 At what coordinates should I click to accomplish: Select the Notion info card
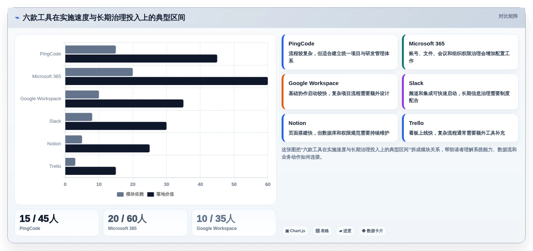(x=340, y=128)
